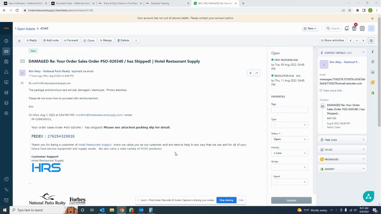Image resolution: width=381 pixels, height=214 pixels.
Task: Open the Shopify icon in right rail
Action: [x=373, y=93]
